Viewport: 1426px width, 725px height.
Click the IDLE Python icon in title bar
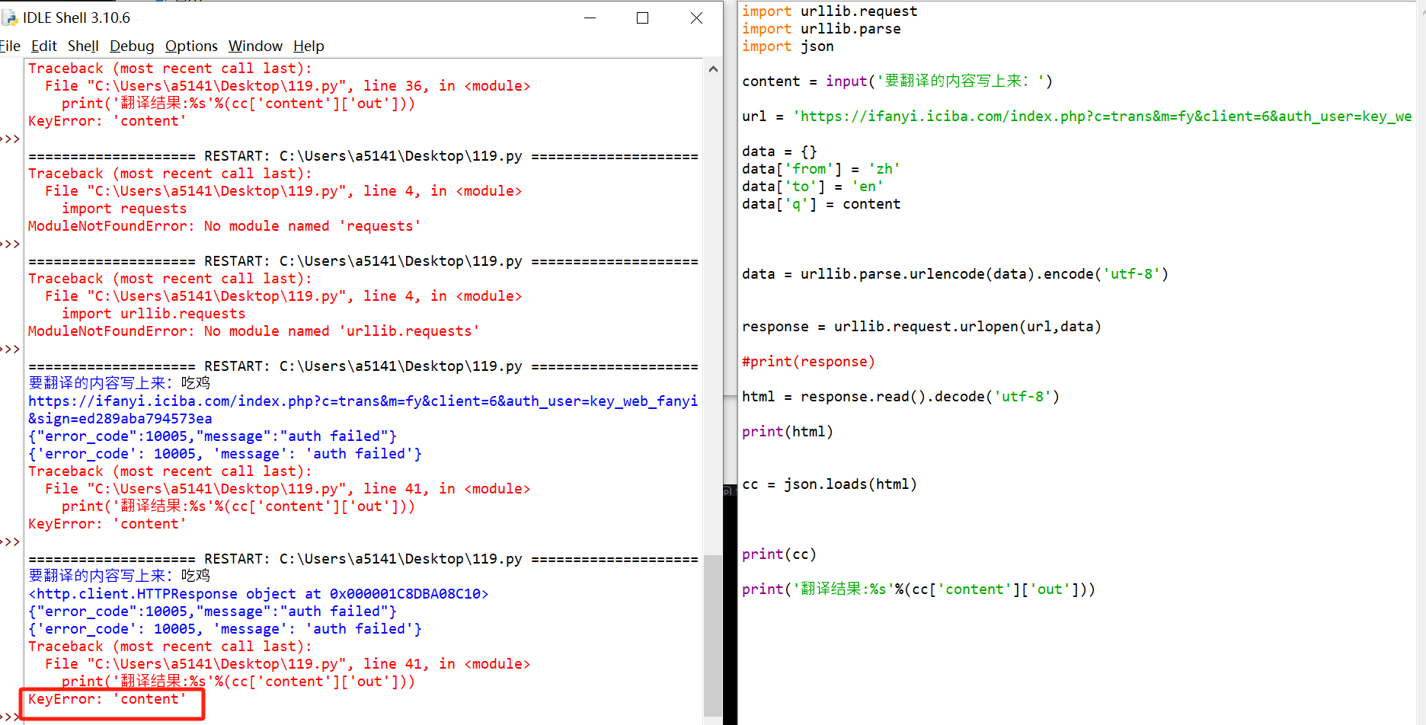pos(10,18)
